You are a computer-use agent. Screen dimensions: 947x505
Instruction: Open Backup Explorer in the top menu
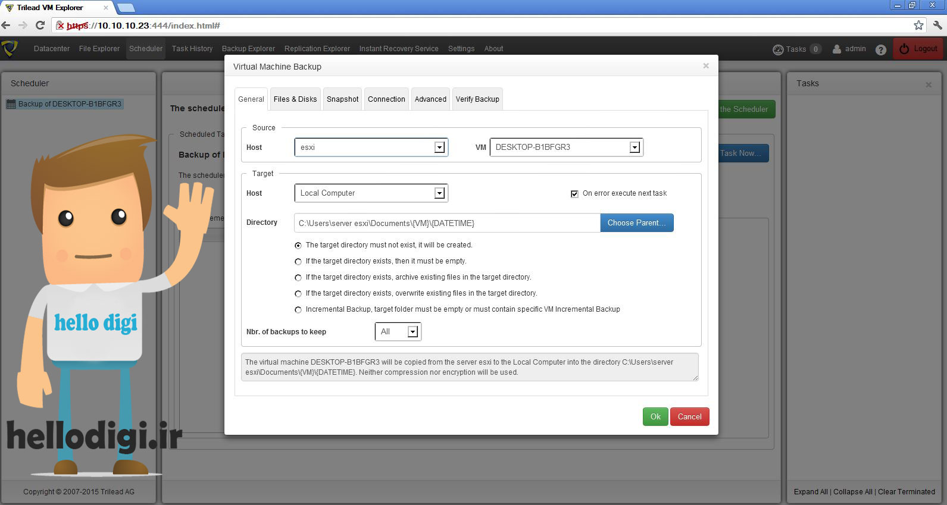coord(248,49)
